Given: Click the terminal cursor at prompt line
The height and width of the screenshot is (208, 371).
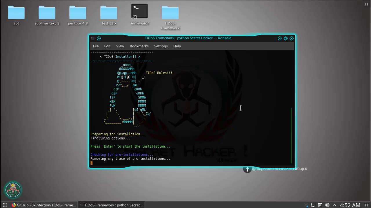Looking at the screenshot, I should click(x=92, y=163).
